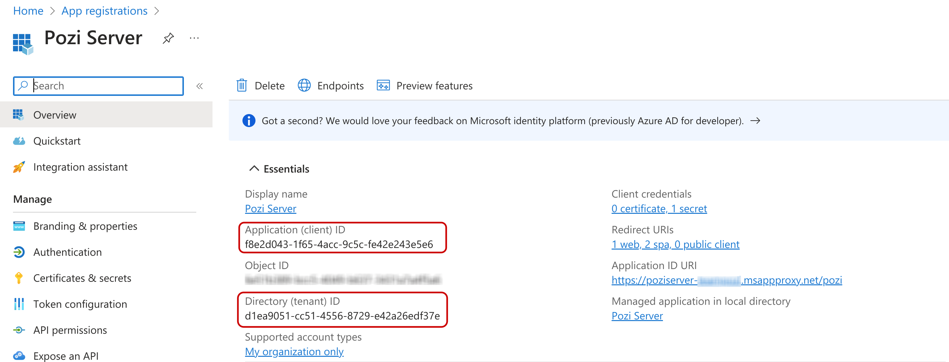Image resolution: width=949 pixels, height=362 pixels.
Task: Pin the Pozi Server page
Action: point(168,38)
